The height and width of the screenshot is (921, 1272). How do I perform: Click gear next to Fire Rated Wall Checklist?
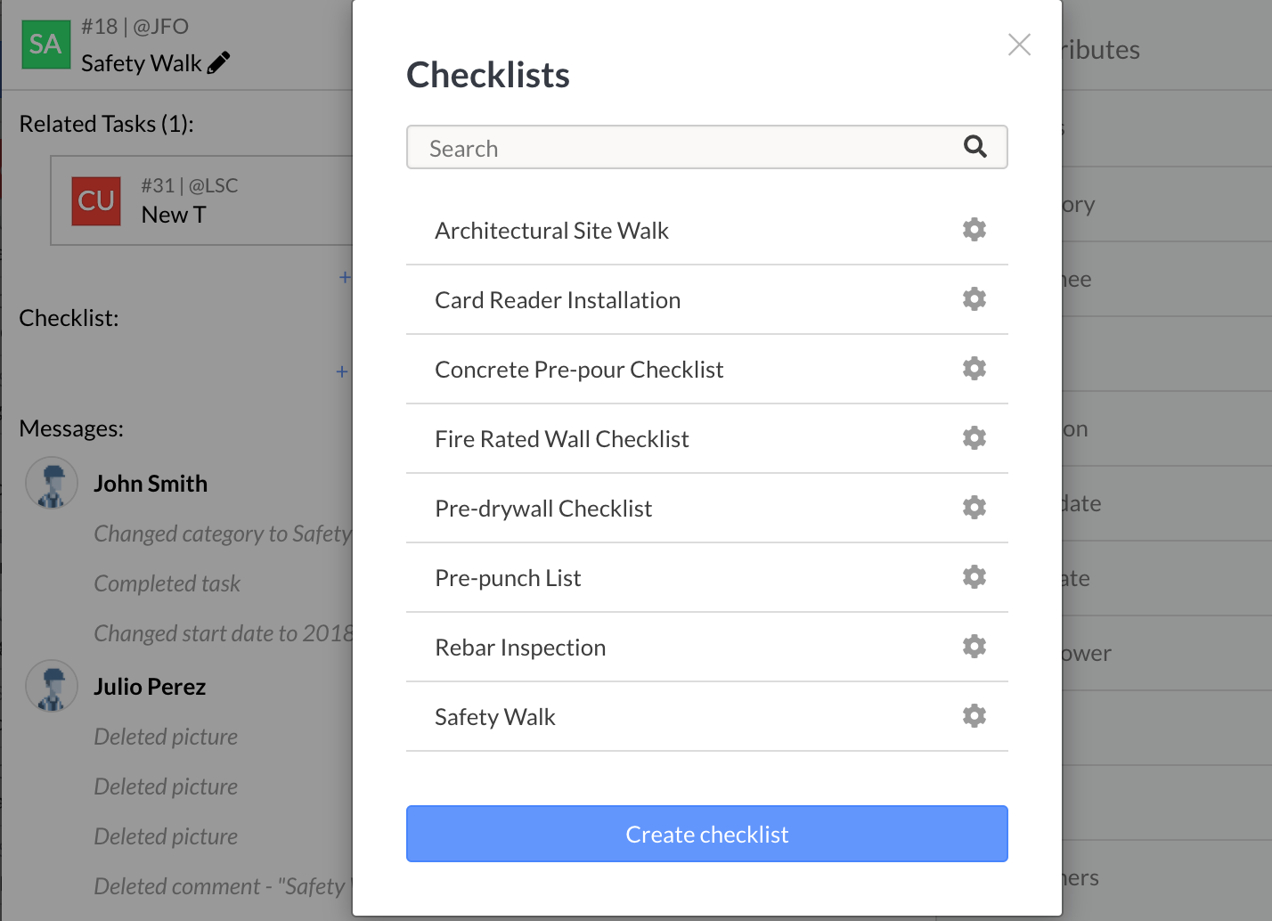(x=974, y=438)
